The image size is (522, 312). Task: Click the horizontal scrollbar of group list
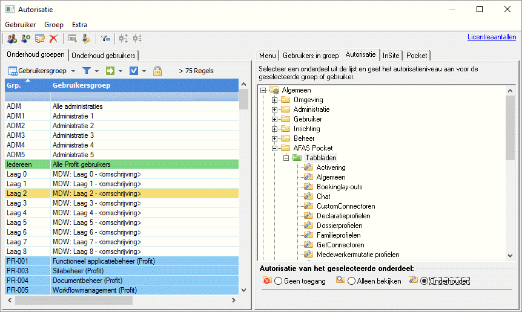pos(122,300)
